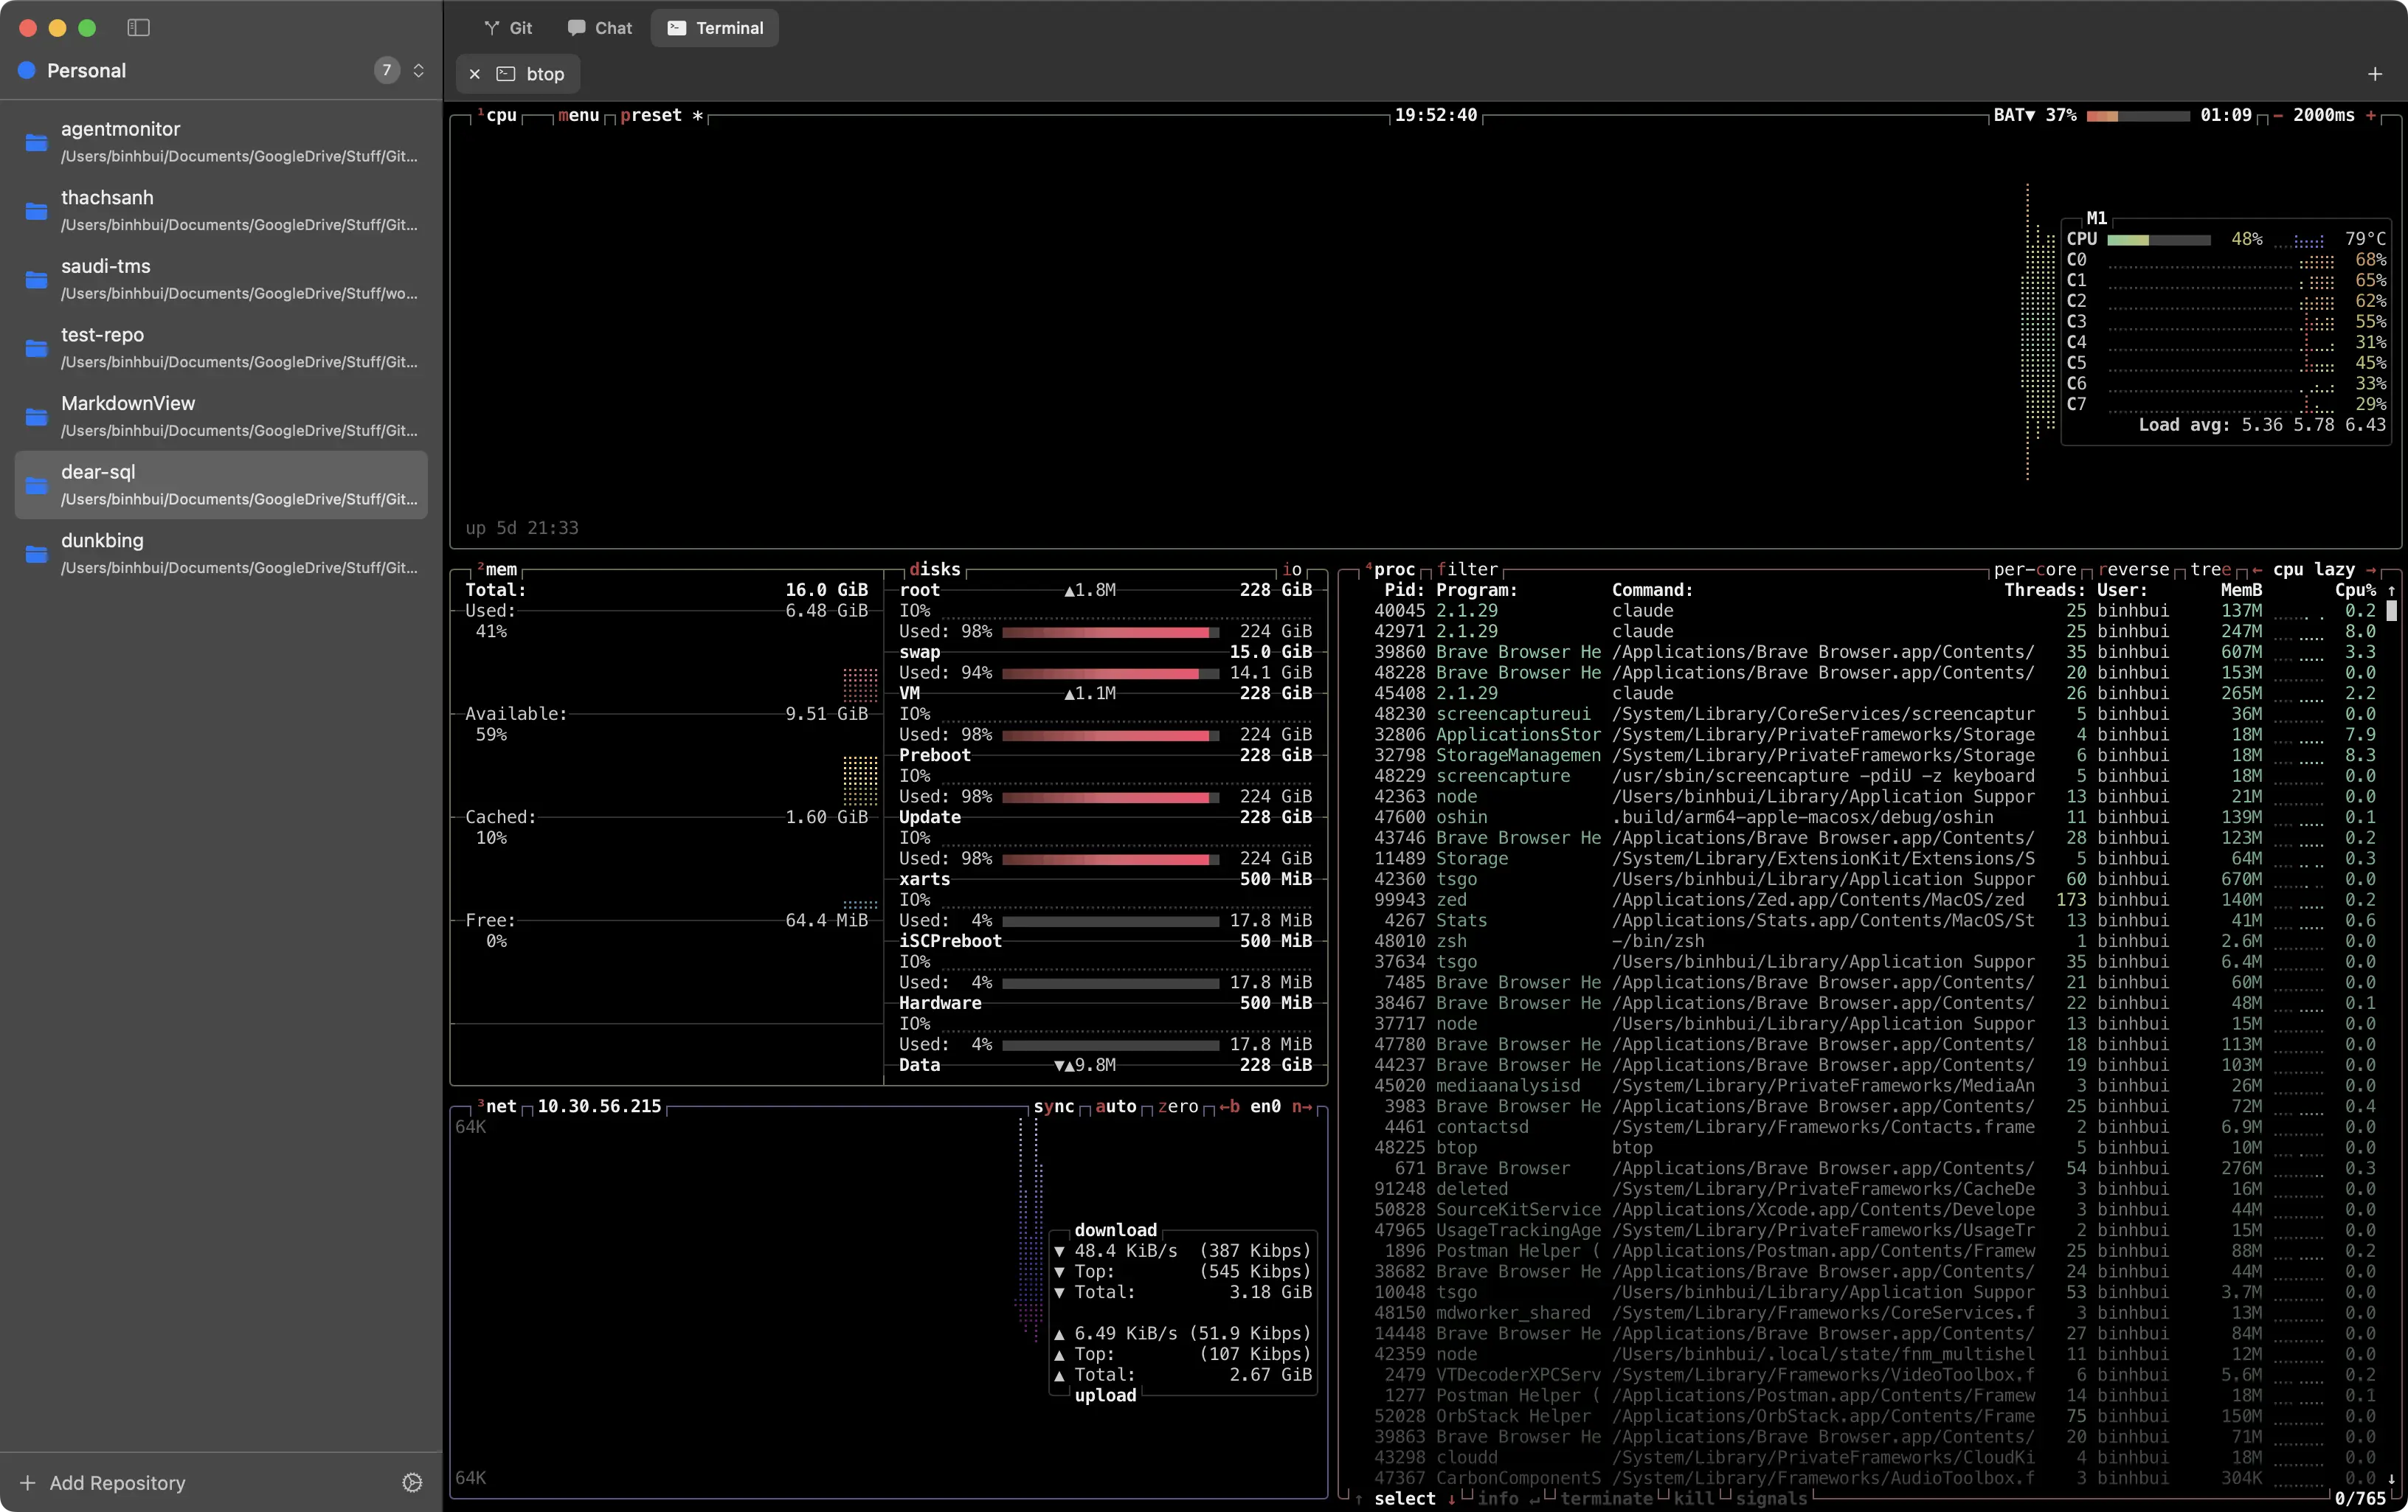Viewport: 2408px width, 1512px height.
Task: Open the btop preset selector
Action: tap(651, 115)
